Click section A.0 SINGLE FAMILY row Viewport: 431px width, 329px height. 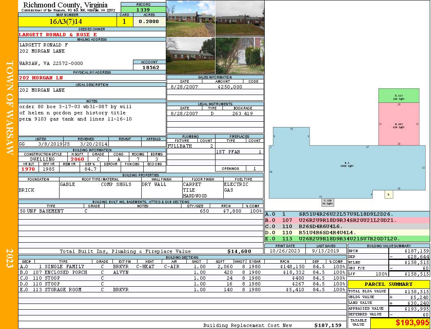coord(183,266)
